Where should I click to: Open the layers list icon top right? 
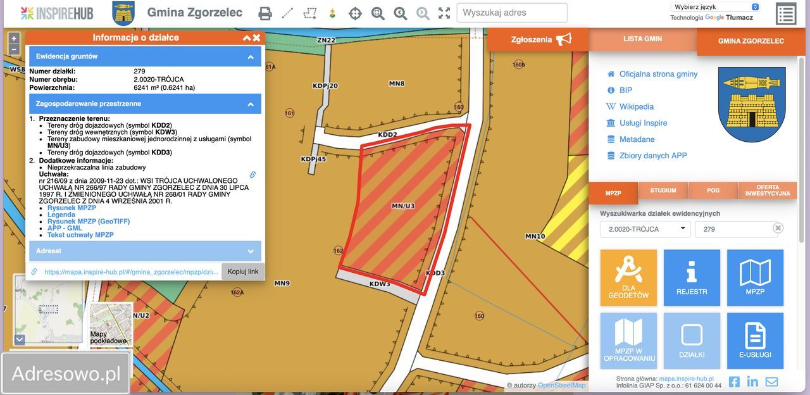[x=786, y=14]
